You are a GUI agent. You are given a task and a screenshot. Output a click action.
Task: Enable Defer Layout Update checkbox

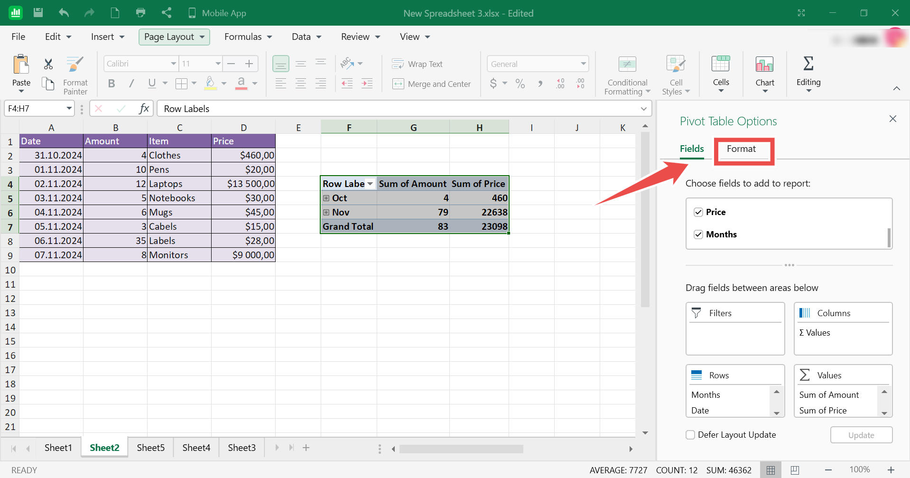pos(691,435)
